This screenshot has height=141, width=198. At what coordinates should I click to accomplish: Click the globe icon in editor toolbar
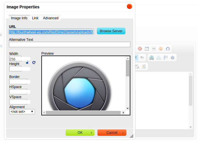click(x=173, y=58)
